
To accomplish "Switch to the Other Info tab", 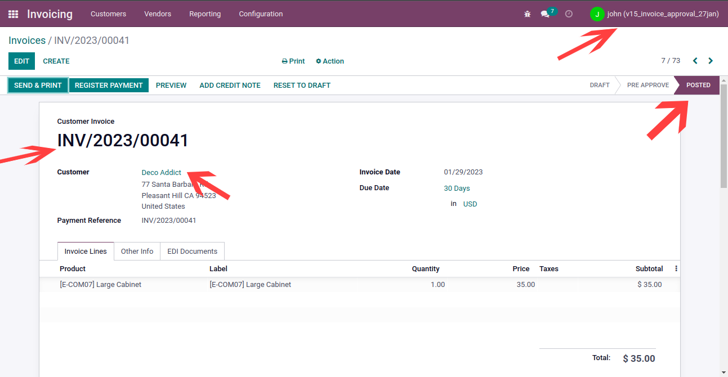I will (137, 252).
